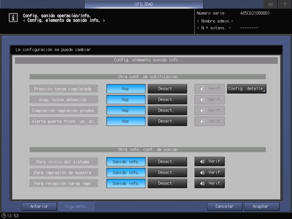The height and width of the screenshot is (219, 292).
Task: Confirm settings with Aceptar
Action: [x=262, y=207]
